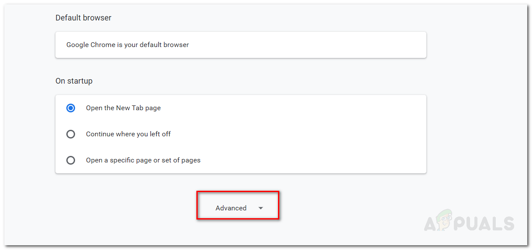
Task: Click the "On startup" section heading
Action: [x=74, y=81]
